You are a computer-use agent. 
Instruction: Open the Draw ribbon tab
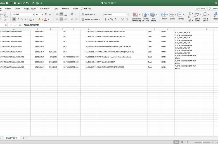[x=18, y=8]
